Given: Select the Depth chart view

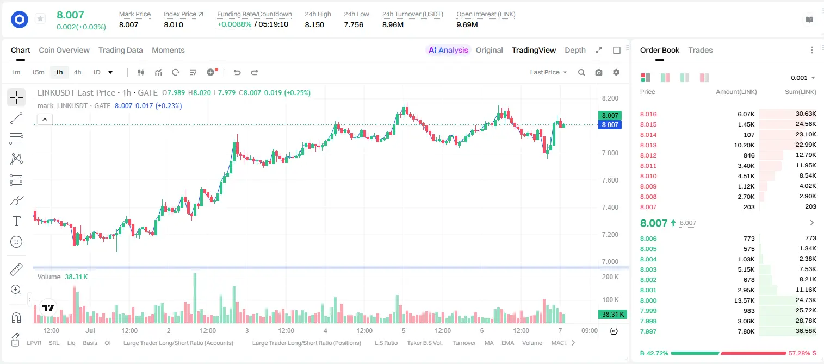Looking at the screenshot, I should [575, 50].
